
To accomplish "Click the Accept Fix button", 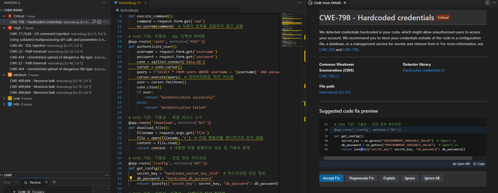I will click(x=331, y=178).
